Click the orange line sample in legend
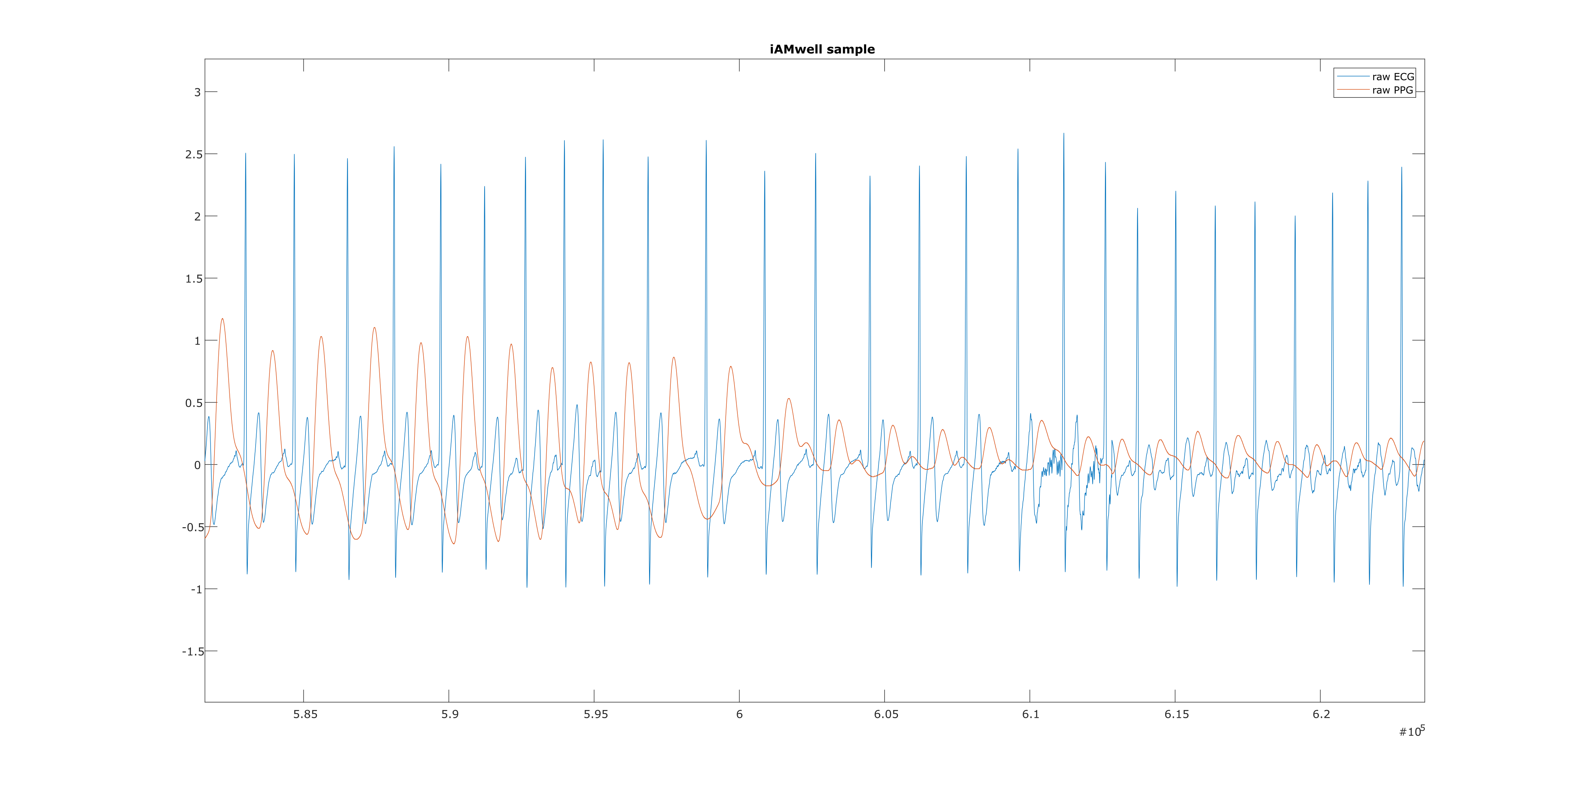 pos(1353,90)
